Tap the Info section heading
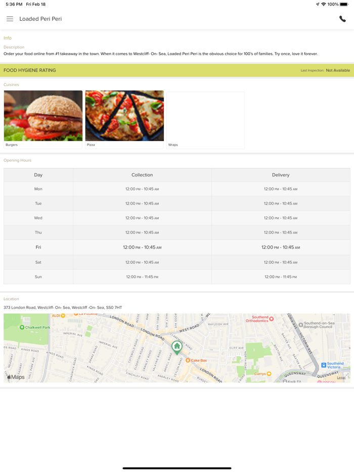Image resolution: width=354 pixels, height=472 pixels. 8,38
